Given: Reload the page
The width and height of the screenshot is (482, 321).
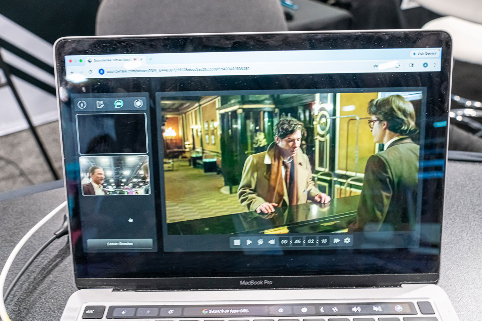Looking at the screenshot, I should point(91,72).
